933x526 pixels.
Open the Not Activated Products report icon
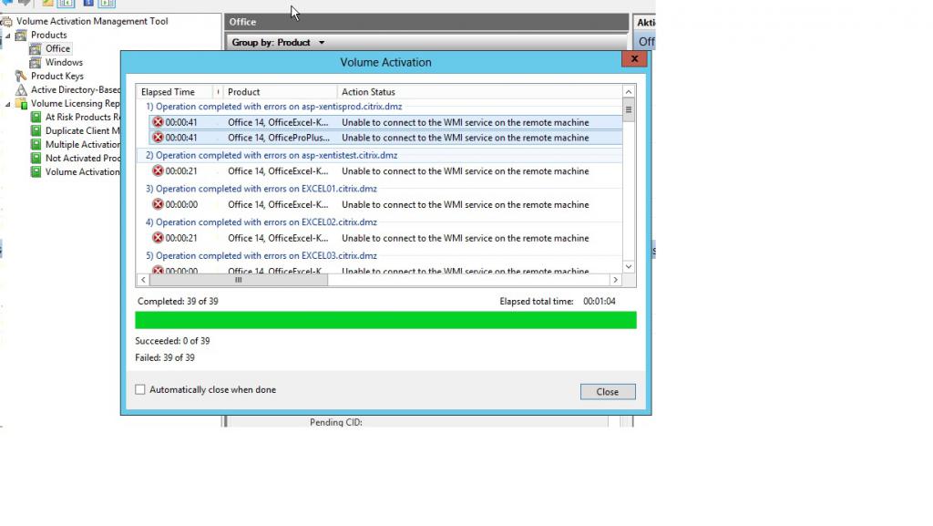click(36, 159)
